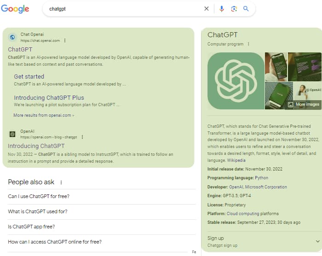This screenshot has height=256, width=322.
Task: Start voice search with microphone icon
Action: tap(222, 9)
